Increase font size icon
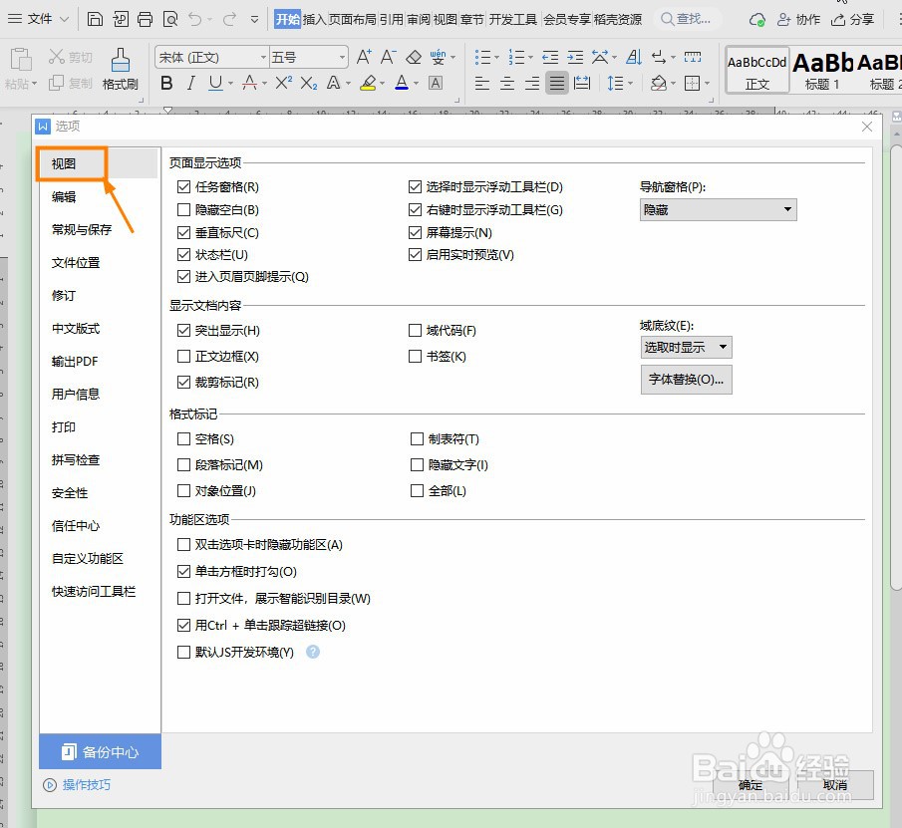Viewport: 902px width, 828px height. click(x=364, y=57)
